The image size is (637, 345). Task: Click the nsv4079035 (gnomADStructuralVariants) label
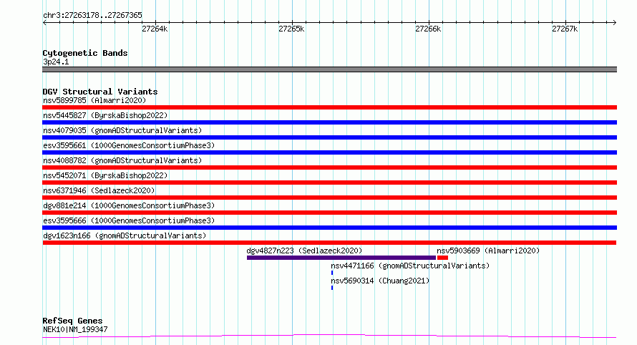[122, 130]
